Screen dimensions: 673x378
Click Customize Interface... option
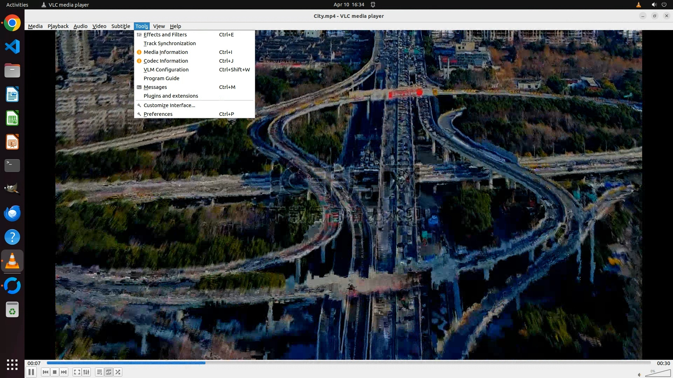click(169, 105)
